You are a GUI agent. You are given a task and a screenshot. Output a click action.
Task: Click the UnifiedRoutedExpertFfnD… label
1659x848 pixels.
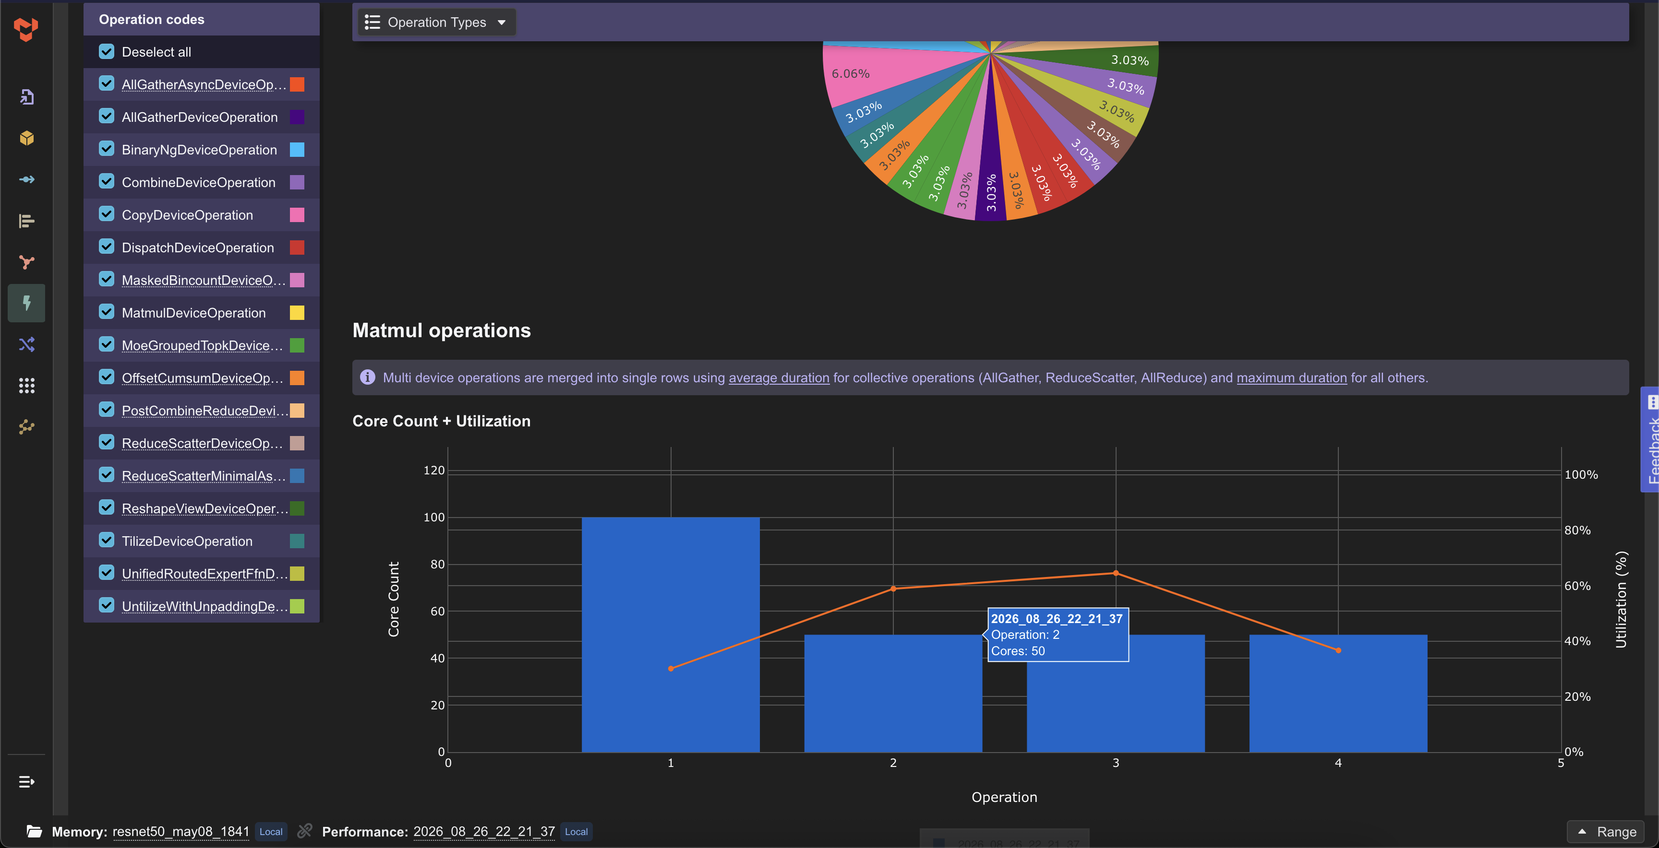(205, 573)
